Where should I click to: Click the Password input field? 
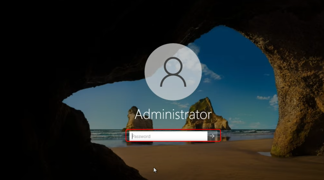(x=168, y=136)
